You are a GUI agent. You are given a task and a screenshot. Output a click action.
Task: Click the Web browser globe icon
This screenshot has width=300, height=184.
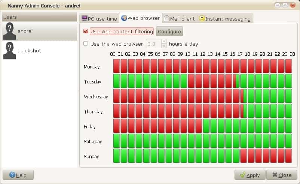coord(124,18)
